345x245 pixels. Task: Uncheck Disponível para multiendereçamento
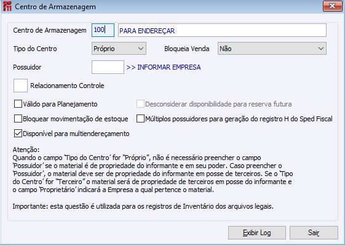click(x=18, y=134)
